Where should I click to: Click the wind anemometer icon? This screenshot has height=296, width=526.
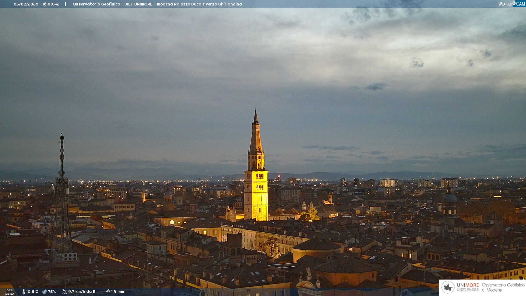click(64, 292)
